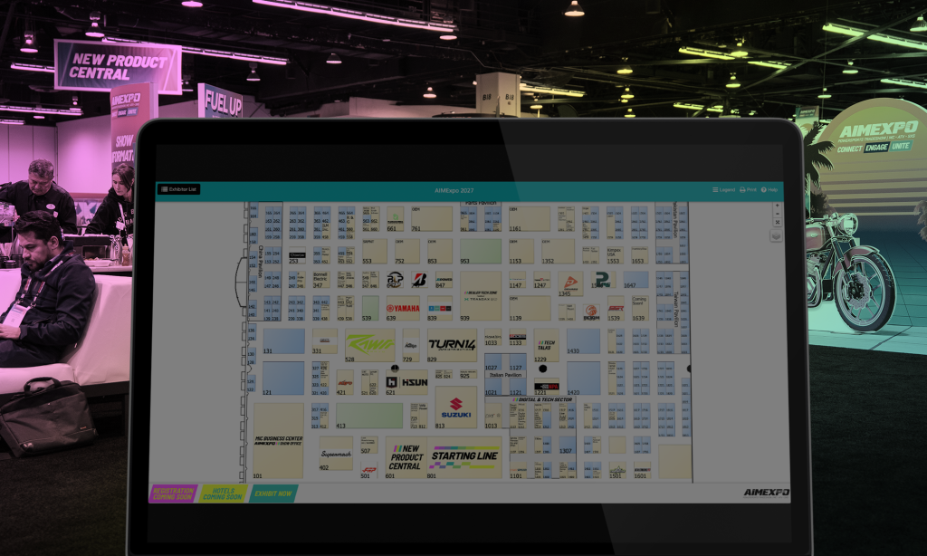
Task: Select booth 553
Action: click(x=374, y=252)
